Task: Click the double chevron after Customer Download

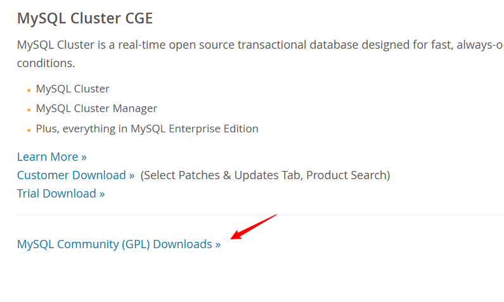Action: [x=132, y=176]
